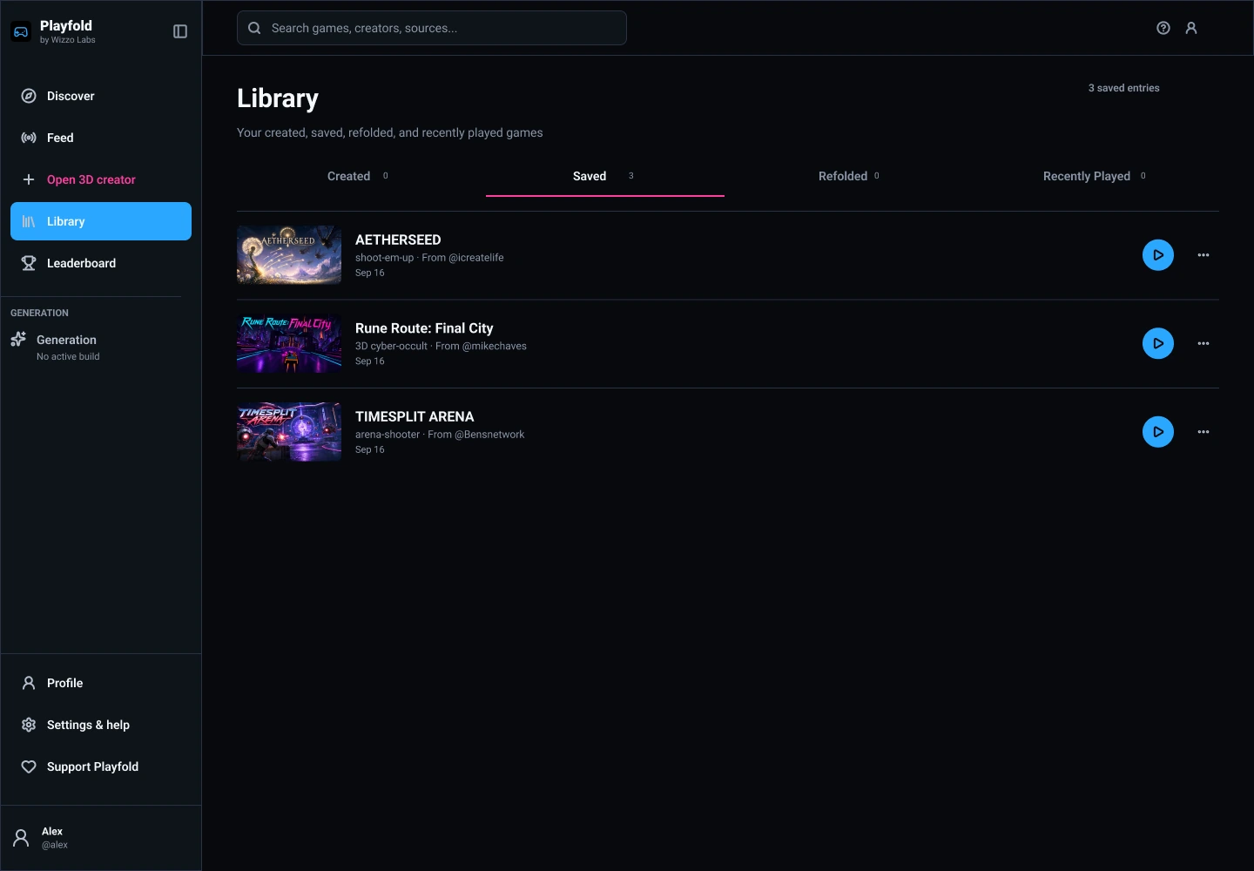Image resolution: width=1254 pixels, height=871 pixels.
Task: Go to Profile page
Action: [x=101, y=683]
